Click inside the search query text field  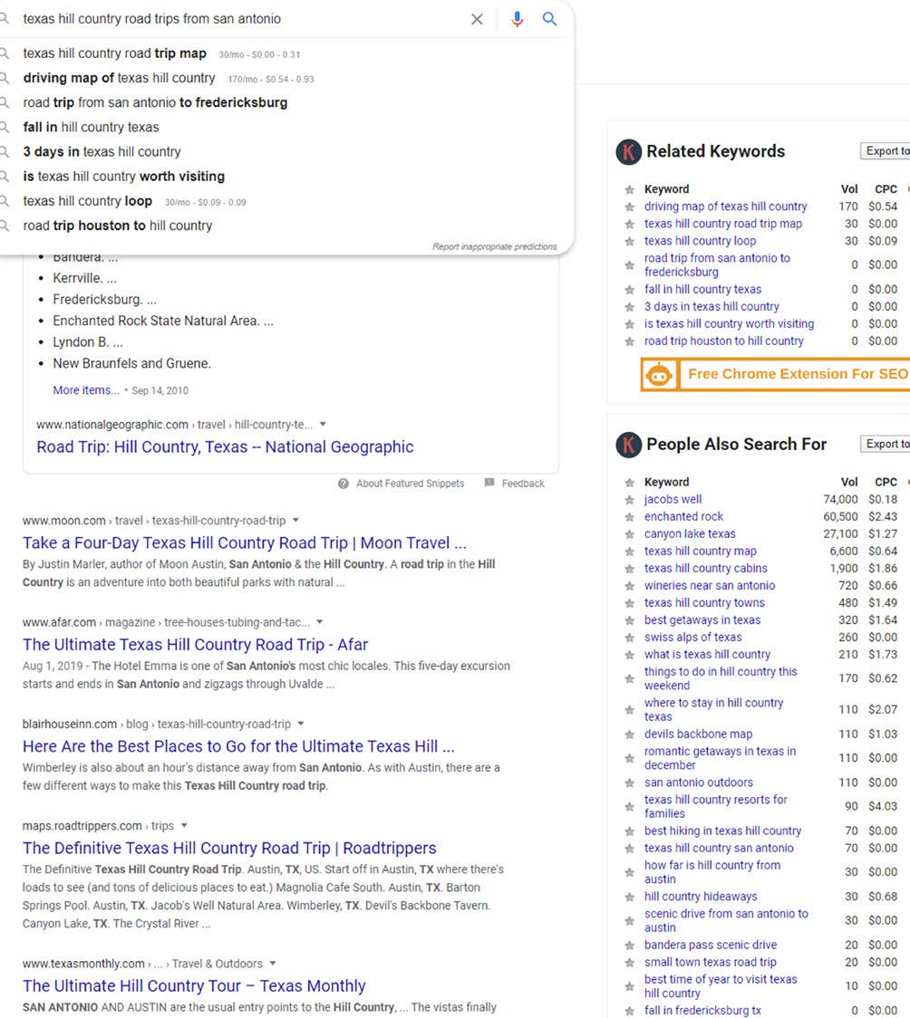click(236, 19)
